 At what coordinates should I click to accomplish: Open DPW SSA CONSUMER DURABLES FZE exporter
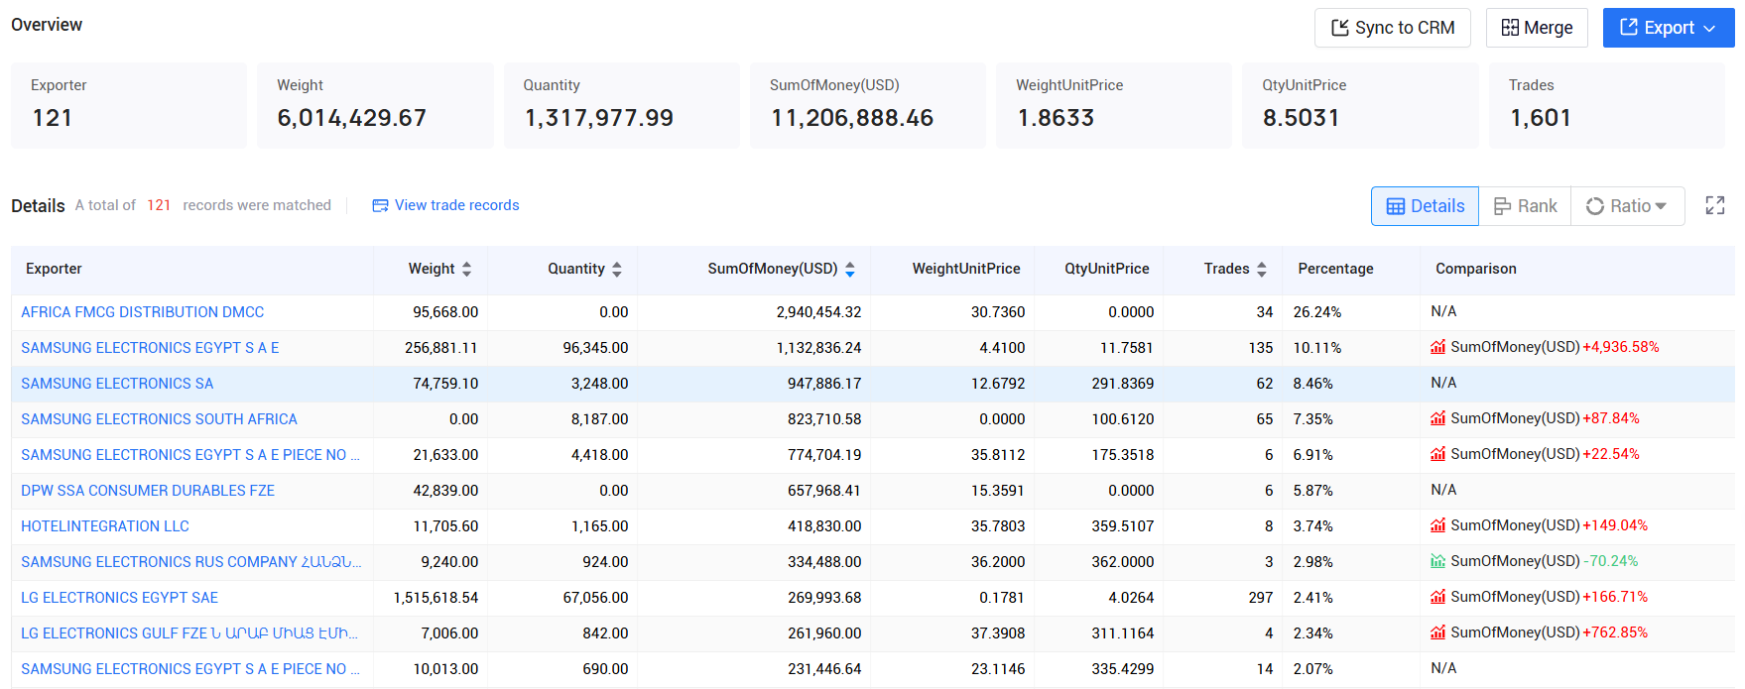pyautogui.click(x=148, y=491)
